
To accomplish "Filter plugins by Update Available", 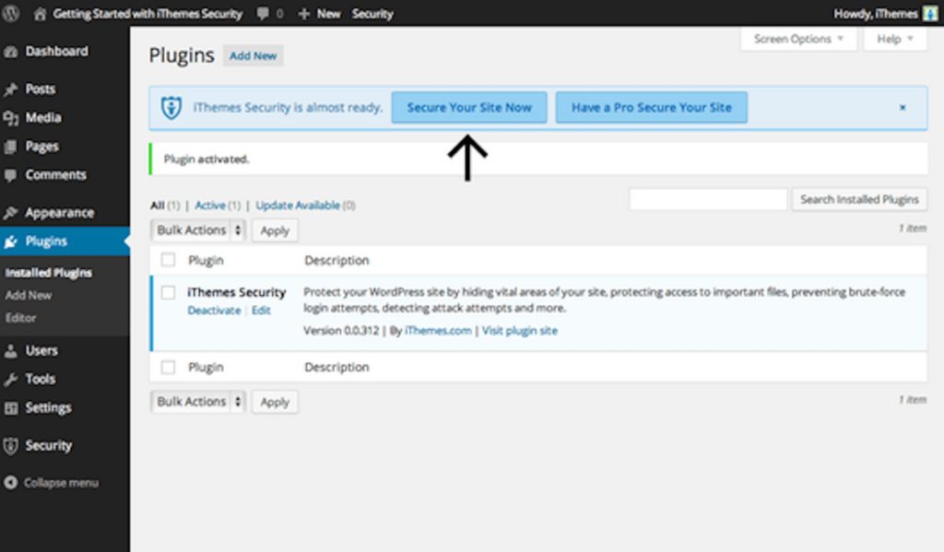I will pyautogui.click(x=298, y=206).
